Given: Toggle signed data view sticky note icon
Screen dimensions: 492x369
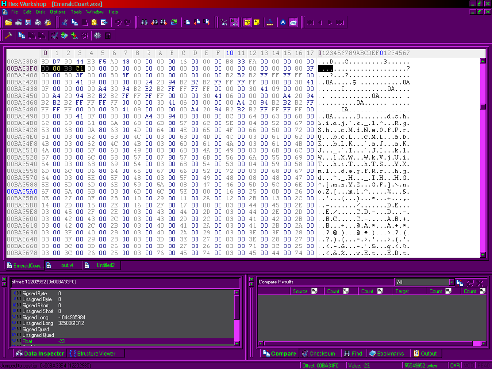Looking at the screenshot, I should [247, 22].
